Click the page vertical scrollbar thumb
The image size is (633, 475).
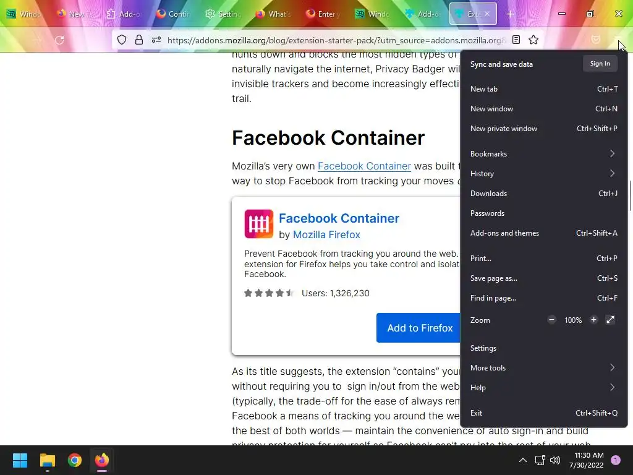pyautogui.click(x=630, y=195)
